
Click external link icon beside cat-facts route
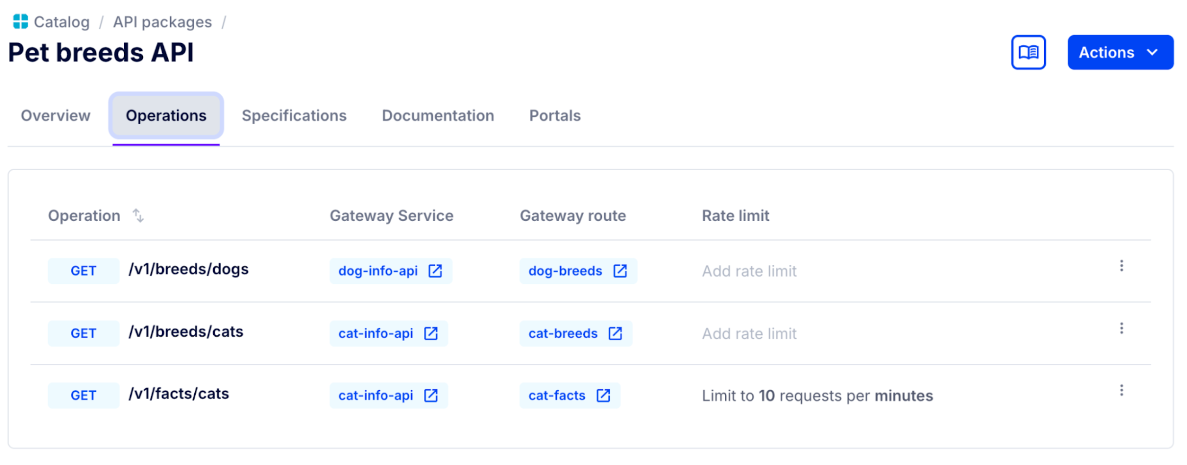(602, 396)
